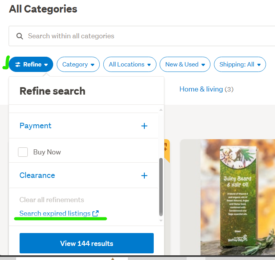Open Search expired listings link
The height and width of the screenshot is (260, 275).
[55, 213]
